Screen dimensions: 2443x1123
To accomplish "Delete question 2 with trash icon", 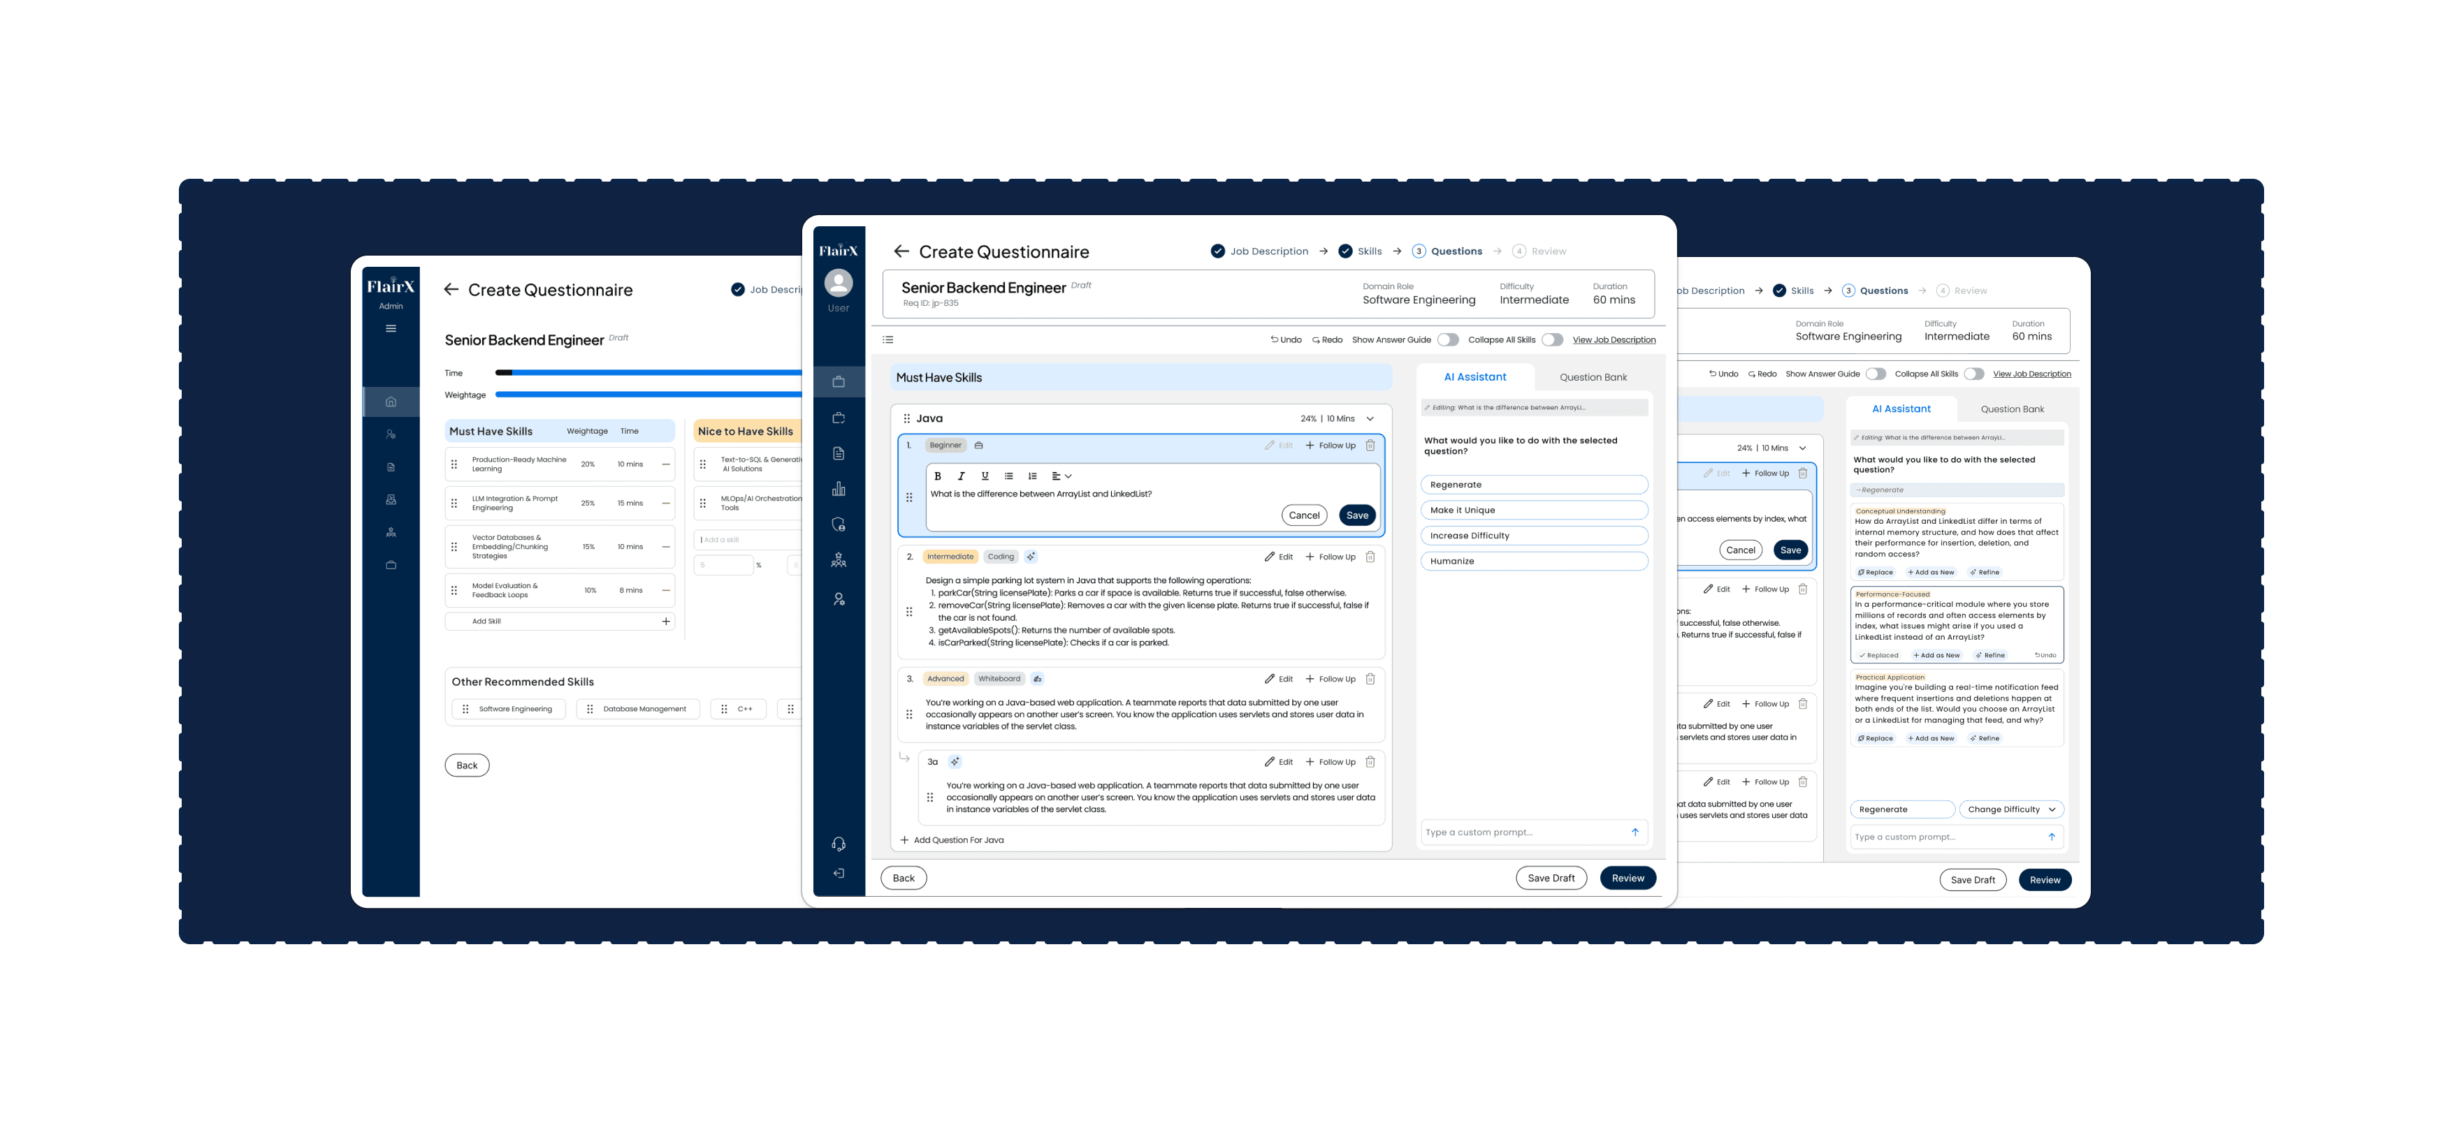I will 1370,557.
